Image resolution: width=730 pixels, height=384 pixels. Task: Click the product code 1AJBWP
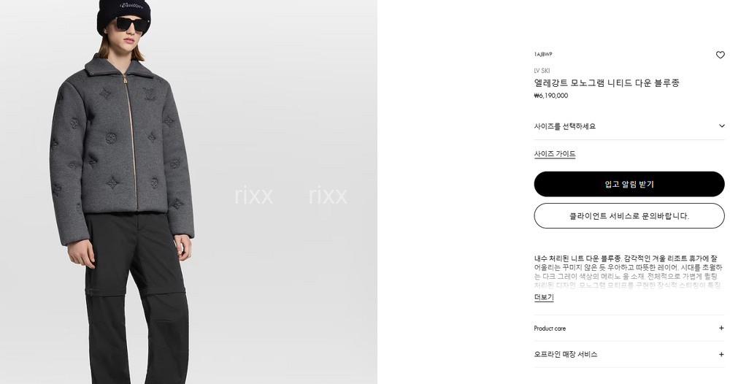coord(543,55)
